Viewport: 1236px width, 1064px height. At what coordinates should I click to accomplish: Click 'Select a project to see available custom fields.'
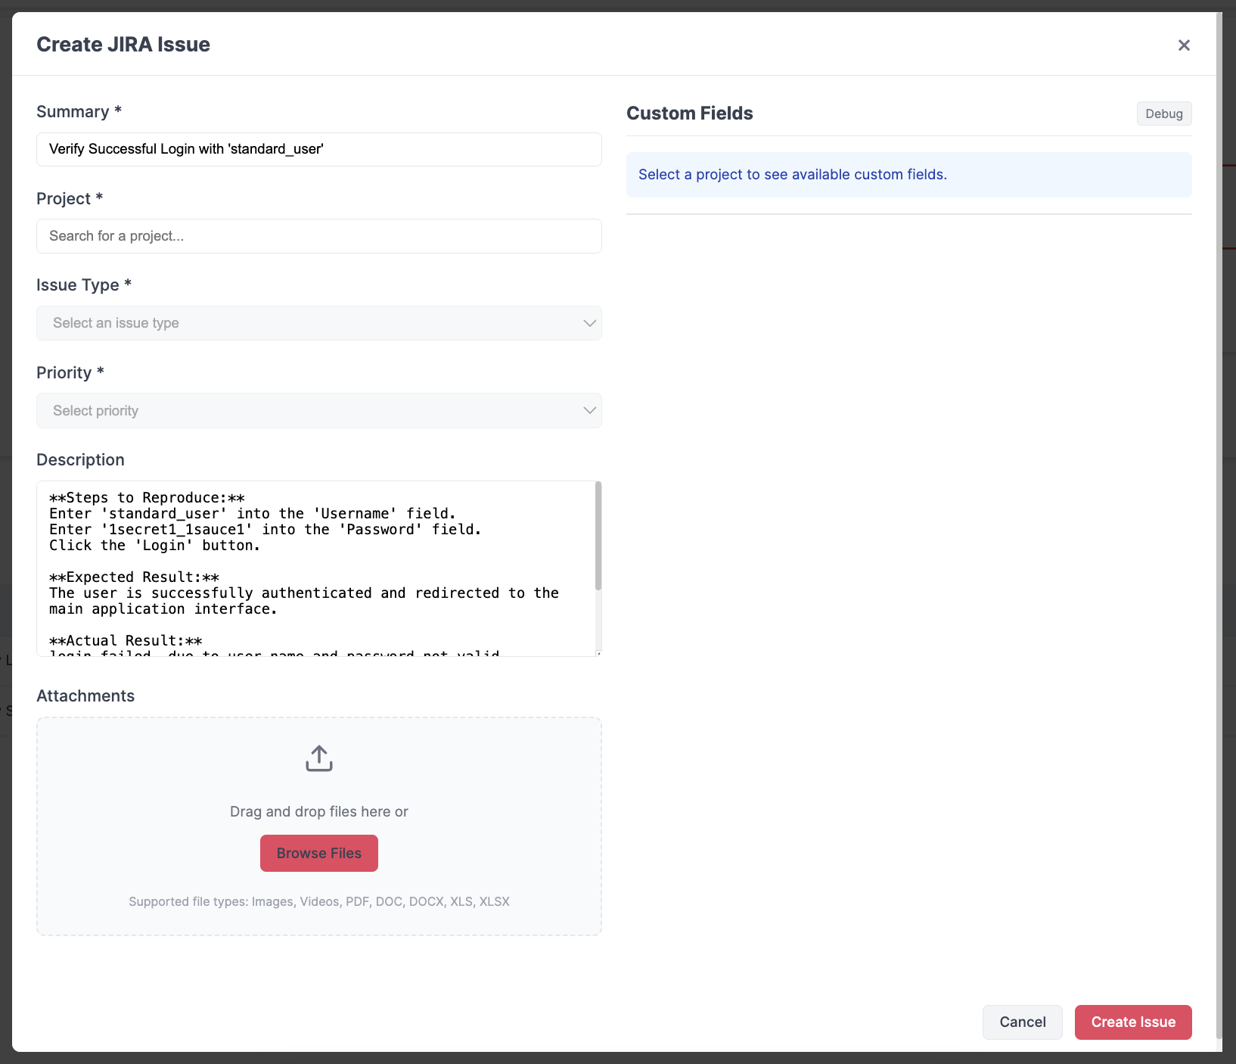coord(793,175)
